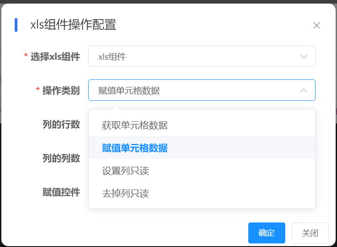Click the 关闭 button

tap(310, 233)
